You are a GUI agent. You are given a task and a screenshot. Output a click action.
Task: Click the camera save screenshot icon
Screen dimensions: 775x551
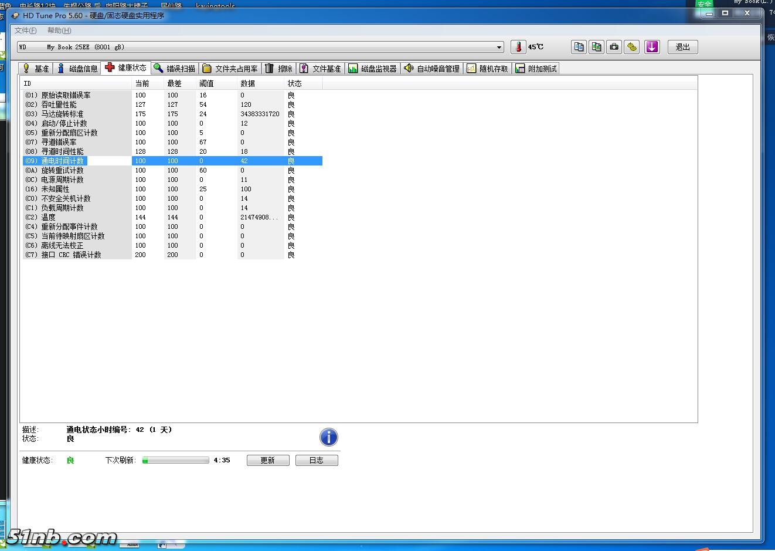pyautogui.click(x=614, y=47)
